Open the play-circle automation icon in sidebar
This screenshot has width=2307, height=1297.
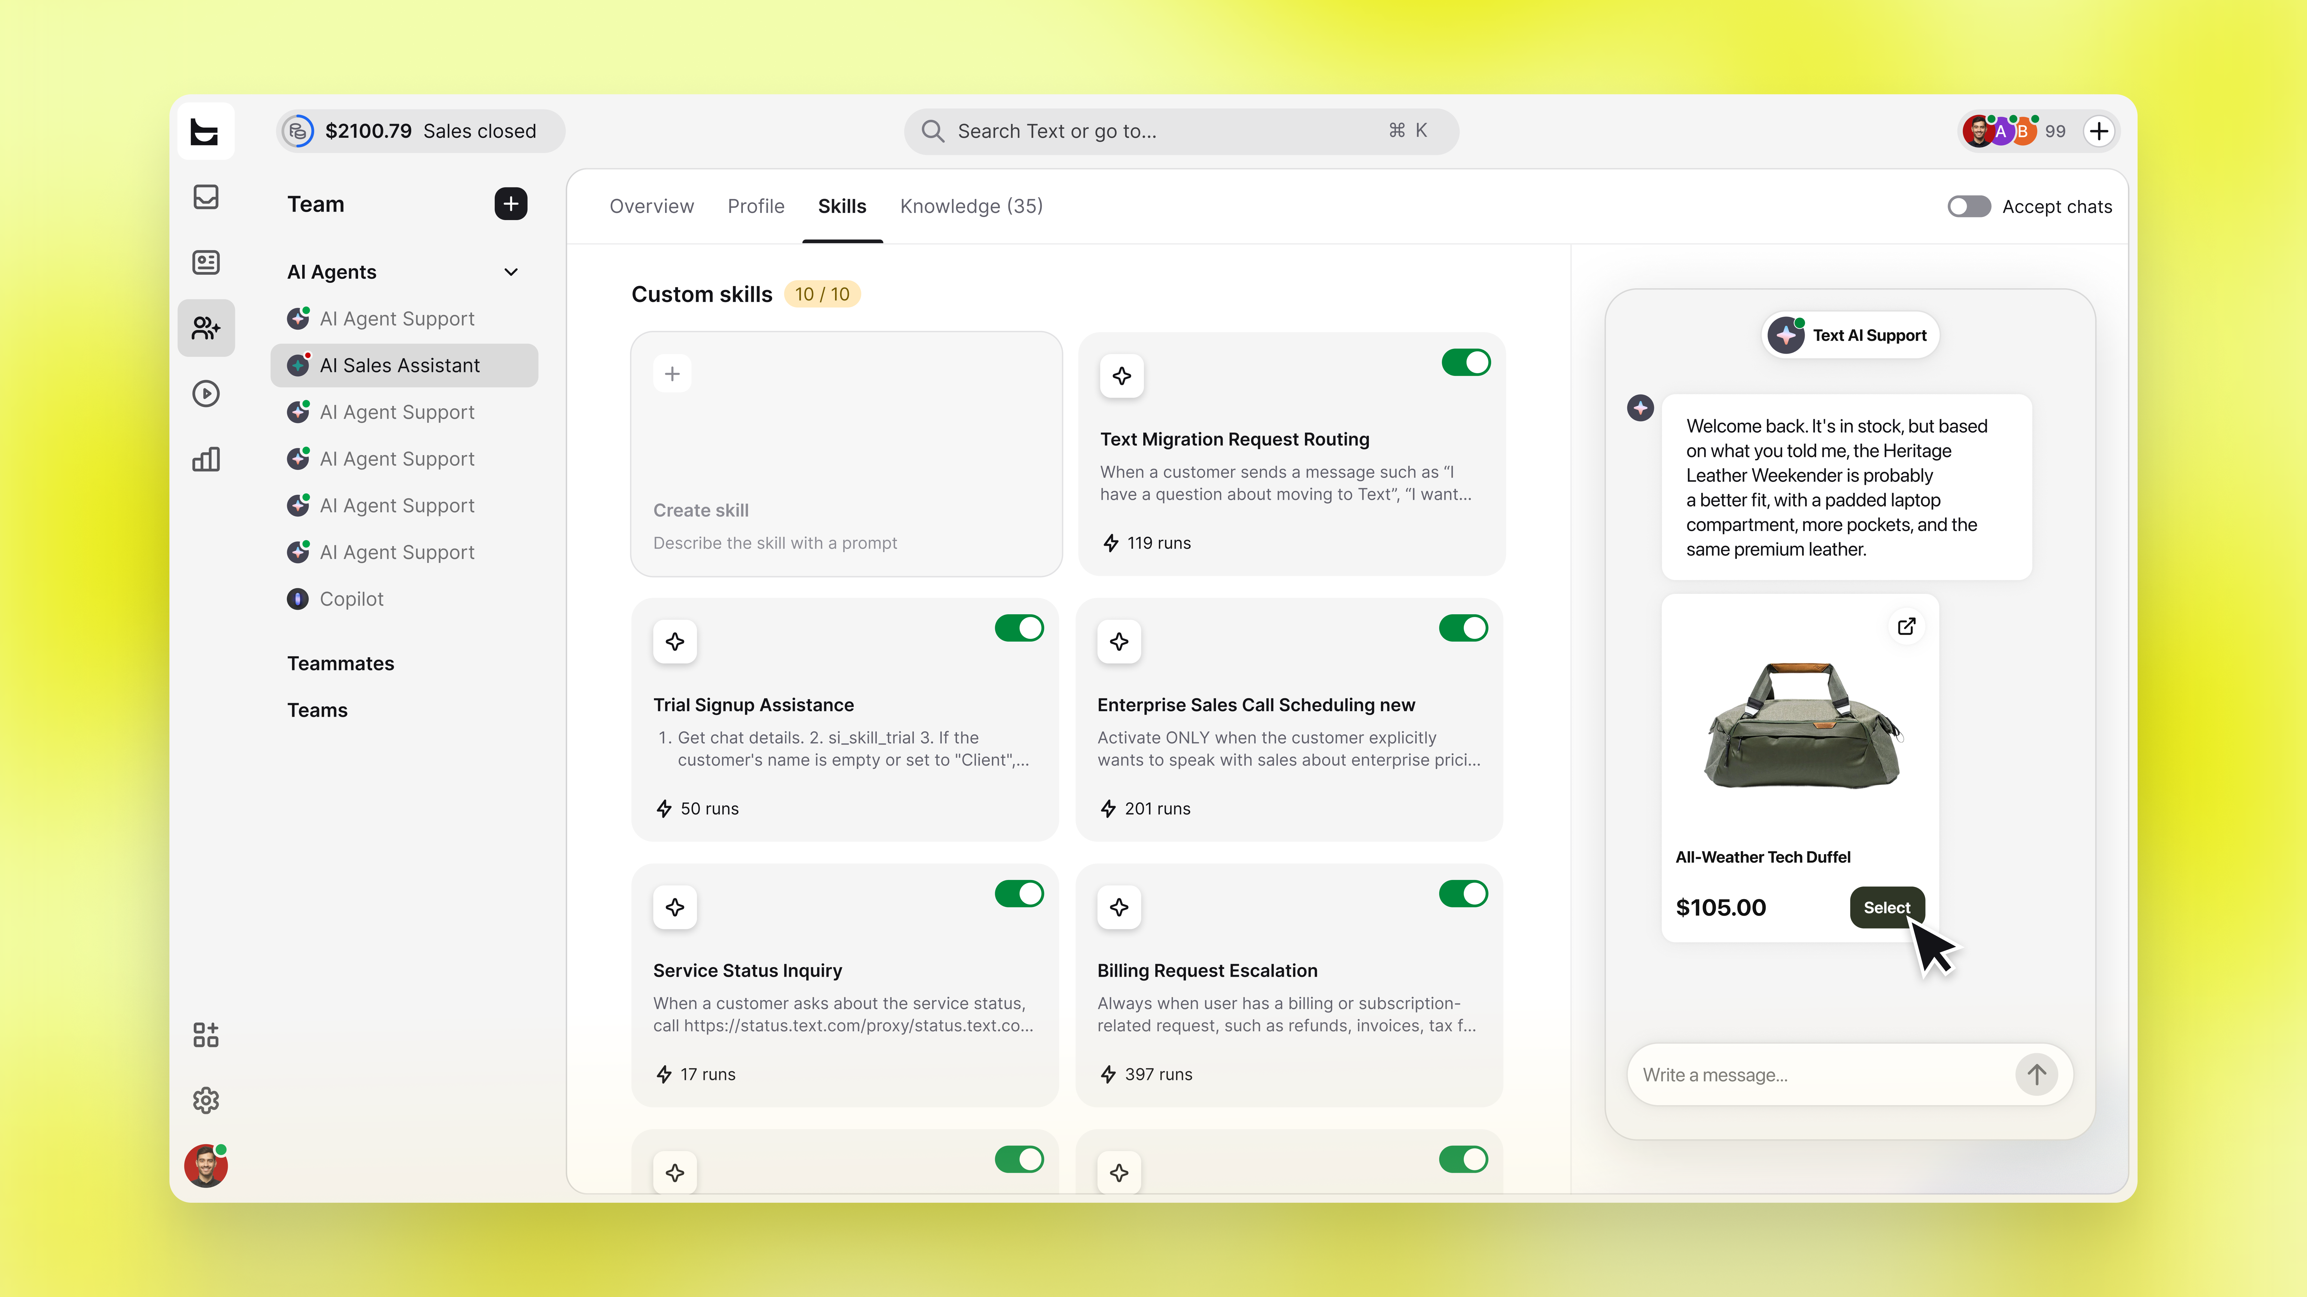pos(206,394)
